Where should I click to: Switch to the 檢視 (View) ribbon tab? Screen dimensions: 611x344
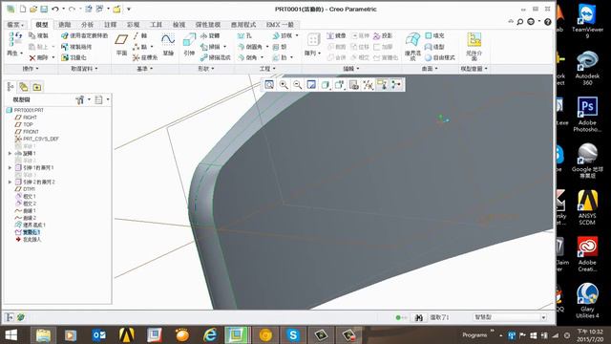179,25
